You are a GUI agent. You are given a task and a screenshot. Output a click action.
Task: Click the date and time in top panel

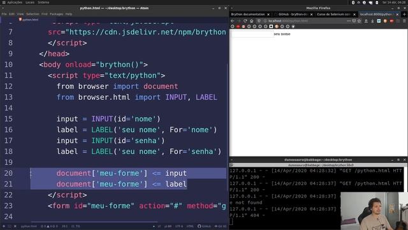point(394,3)
